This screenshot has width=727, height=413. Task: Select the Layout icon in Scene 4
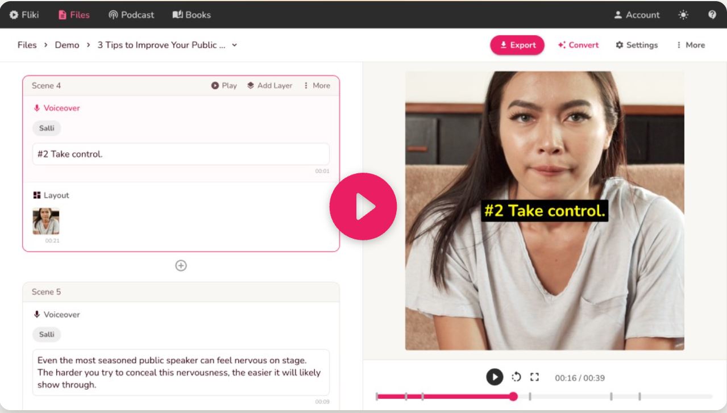pos(37,195)
